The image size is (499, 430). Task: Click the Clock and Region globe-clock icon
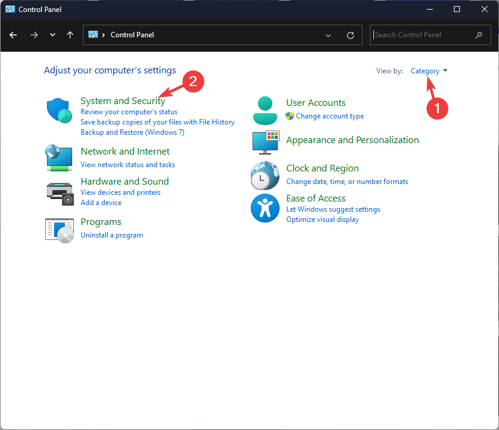(265, 176)
